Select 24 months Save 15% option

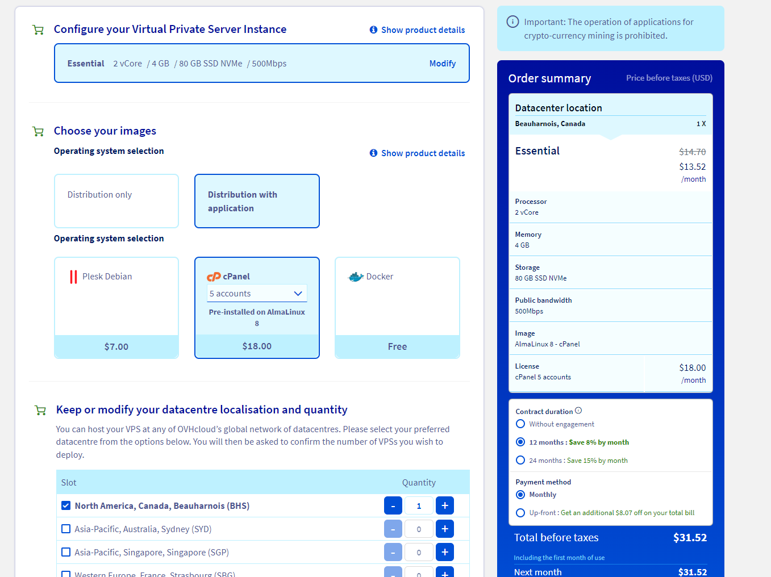click(520, 460)
